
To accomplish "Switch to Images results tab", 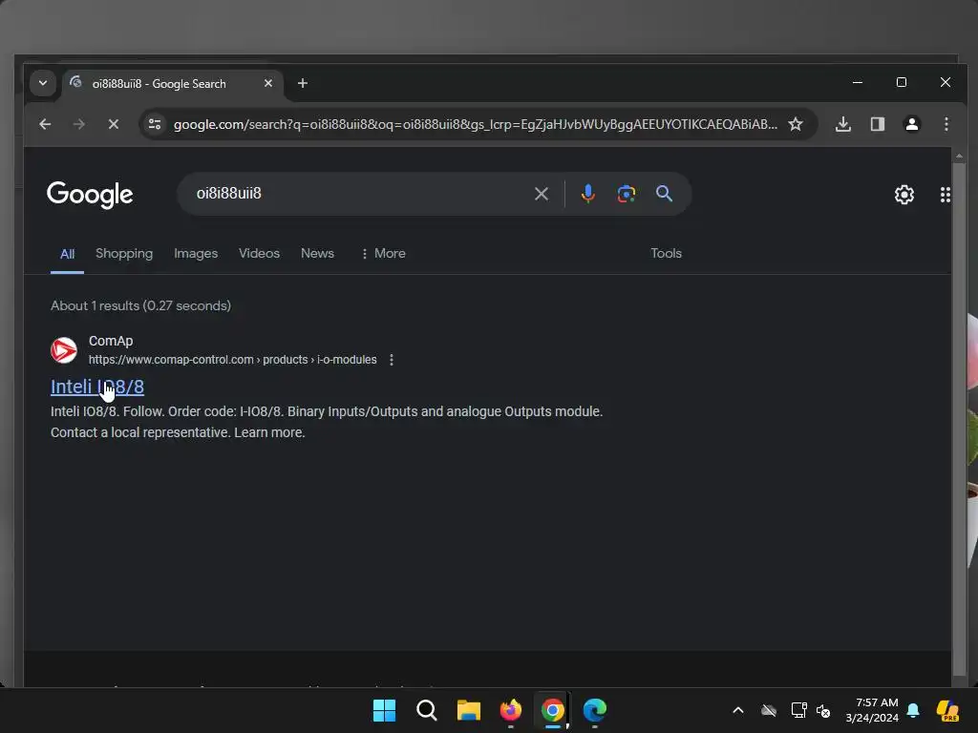I will click(196, 254).
